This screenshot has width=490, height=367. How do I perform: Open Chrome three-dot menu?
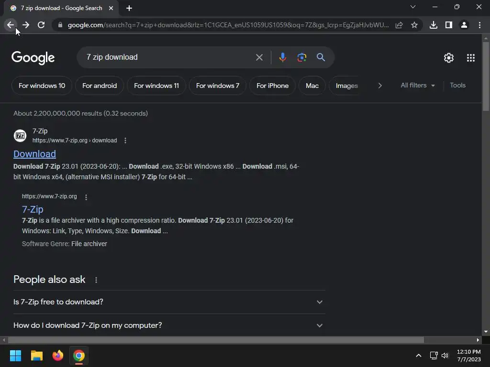pyautogui.click(x=479, y=25)
